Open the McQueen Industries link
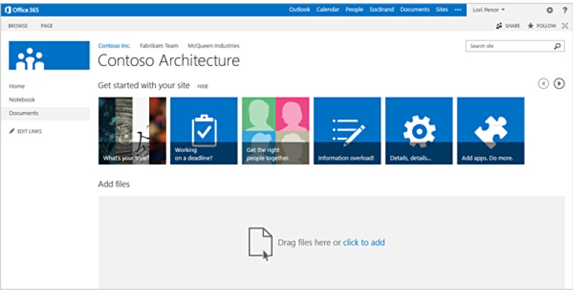 pyautogui.click(x=214, y=46)
